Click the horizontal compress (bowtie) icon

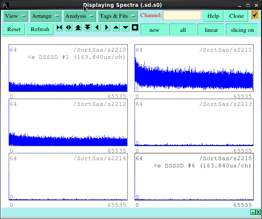(59, 28)
